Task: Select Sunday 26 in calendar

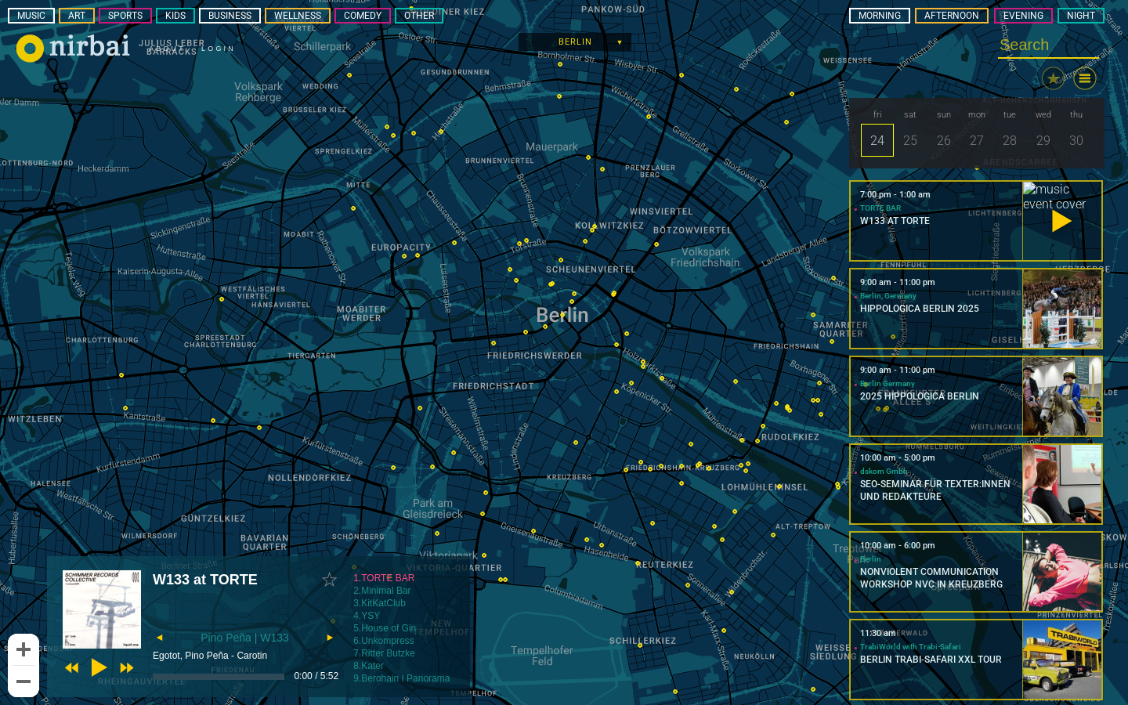Action: [x=944, y=140]
